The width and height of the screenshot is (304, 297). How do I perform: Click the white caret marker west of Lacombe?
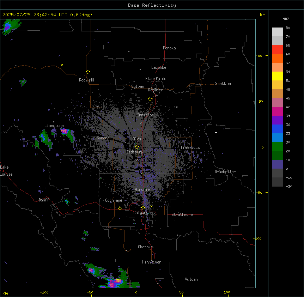point(140,69)
